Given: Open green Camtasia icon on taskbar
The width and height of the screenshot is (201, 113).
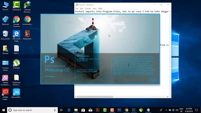Looking at the screenshot, I should pyautogui.click(x=105, y=110).
